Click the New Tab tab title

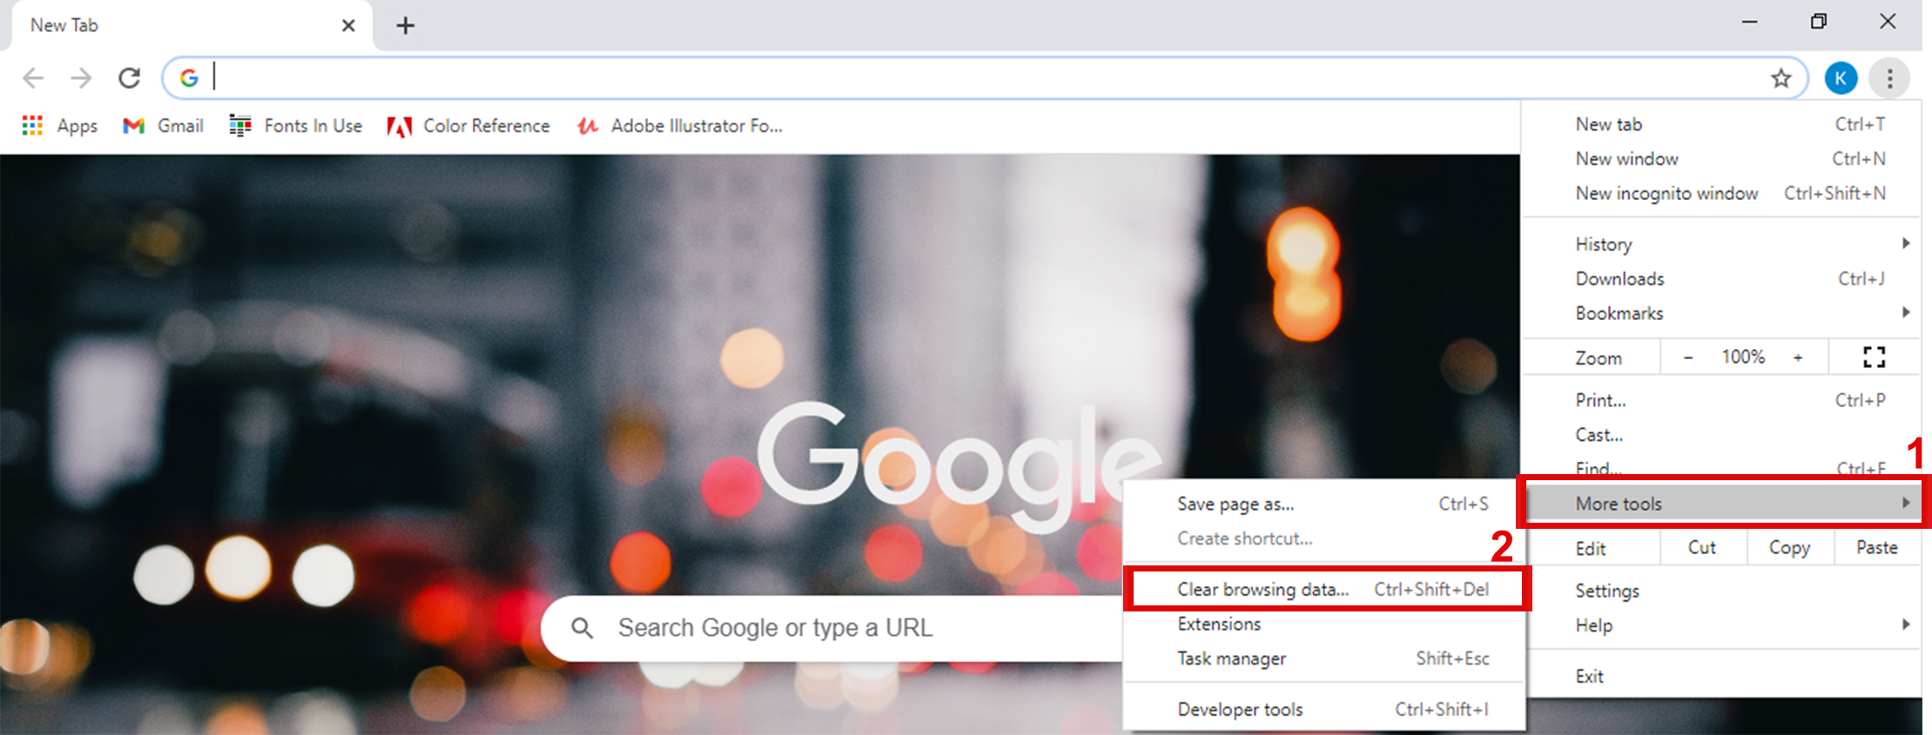click(x=64, y=25)
